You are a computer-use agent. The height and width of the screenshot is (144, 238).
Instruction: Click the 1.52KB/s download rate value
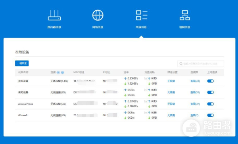(x=133, y=83)
